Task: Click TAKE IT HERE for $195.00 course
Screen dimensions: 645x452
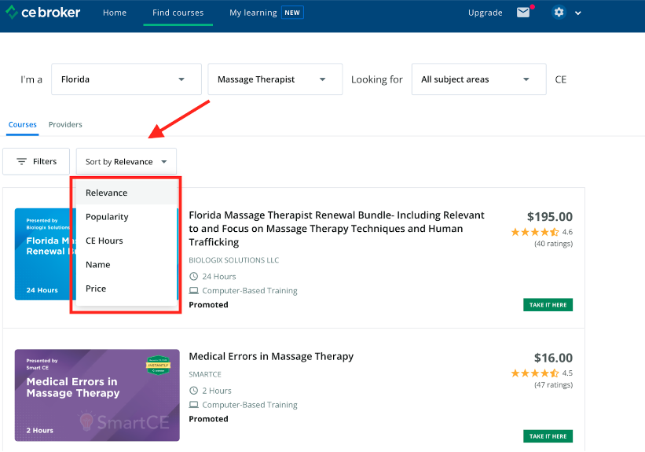Action: click(x=548, y=305)
